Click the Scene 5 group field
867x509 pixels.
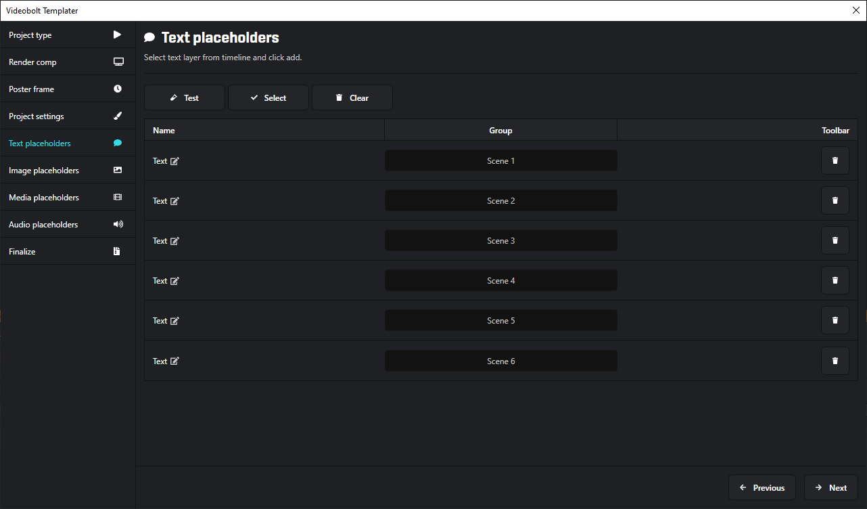501,321
